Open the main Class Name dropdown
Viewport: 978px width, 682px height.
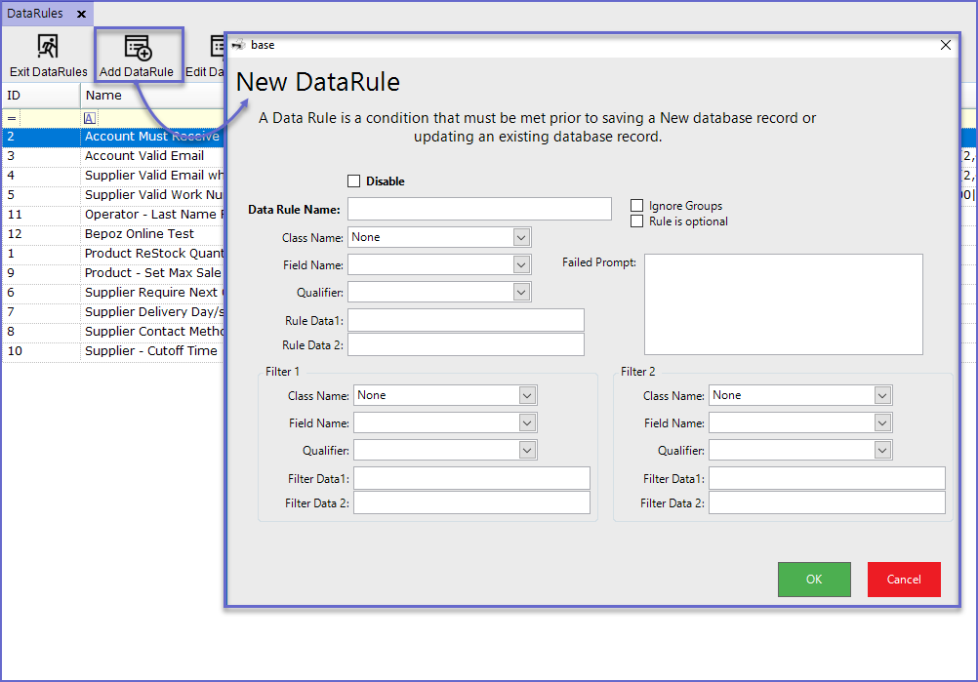[x=521, y=237]
